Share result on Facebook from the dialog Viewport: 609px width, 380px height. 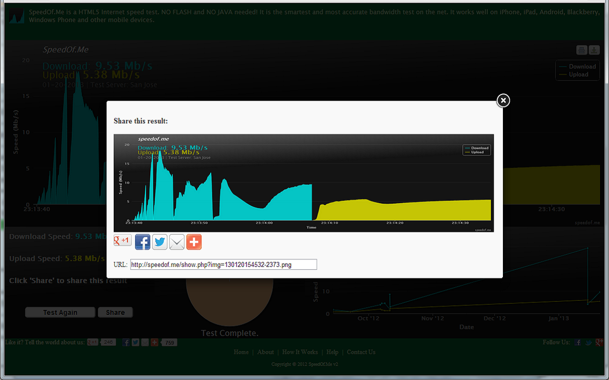coord(142,242)
